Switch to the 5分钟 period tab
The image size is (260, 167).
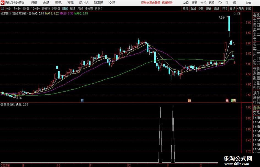point(26,9)
